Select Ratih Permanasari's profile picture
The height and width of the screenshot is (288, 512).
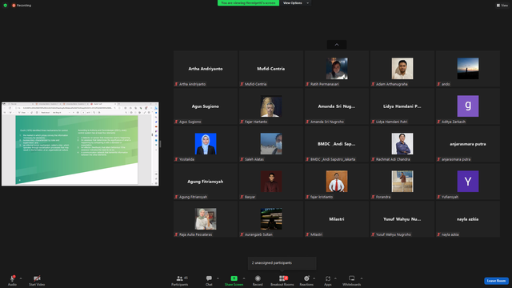pyautogui.click(x=337, y=69)
